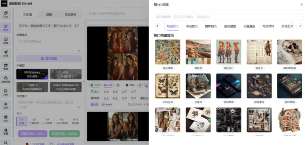305x145 pixels.
Task: Choose the 3:2 文章配图 size option
Action: tap(34, 121)
